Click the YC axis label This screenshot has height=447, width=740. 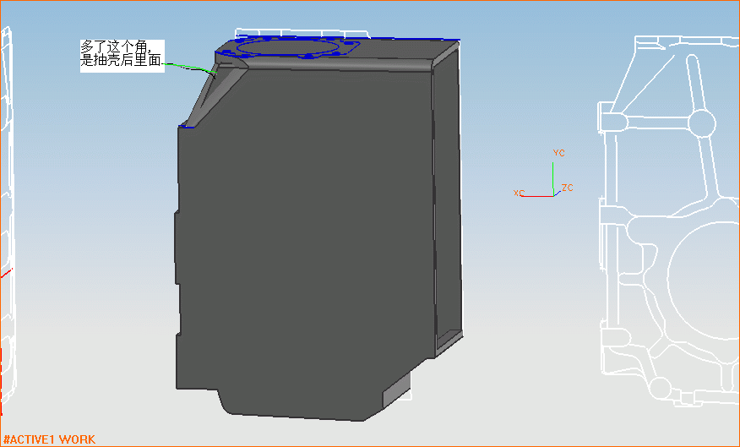(x=558, y=153)
